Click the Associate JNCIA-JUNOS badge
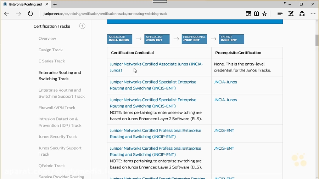Image resolution: width=319 pixels, height=179 pixels. [x=120, y=39]
